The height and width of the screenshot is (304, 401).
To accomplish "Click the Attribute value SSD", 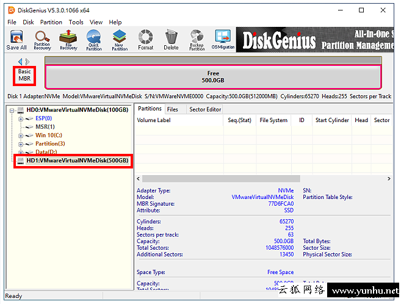I will pos(289,211).
